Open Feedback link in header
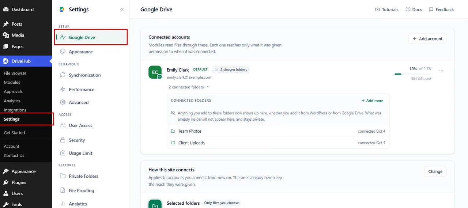The width and height of the screenshot is (468, 208). click(441, 10)
